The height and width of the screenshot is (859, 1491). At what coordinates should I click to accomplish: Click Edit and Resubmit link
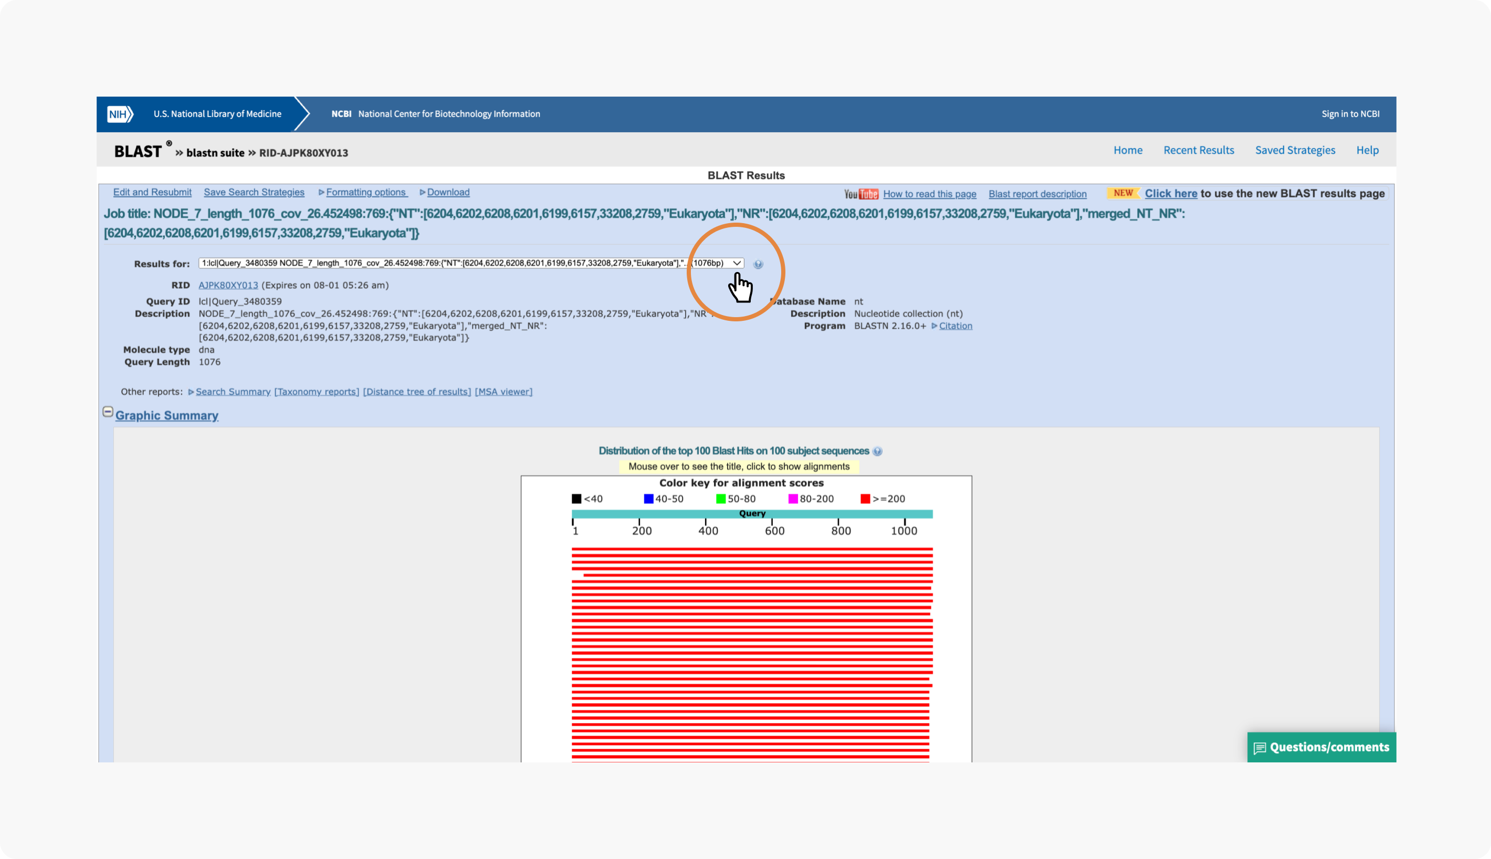point(152,192)
